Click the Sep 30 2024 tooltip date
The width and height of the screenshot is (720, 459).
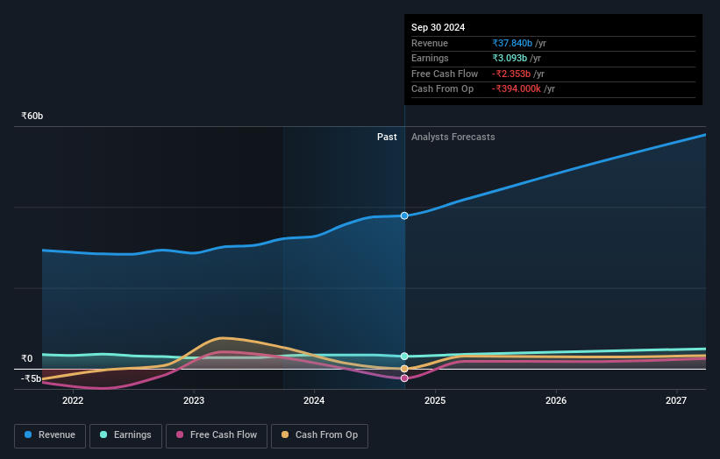coord(438,27)
